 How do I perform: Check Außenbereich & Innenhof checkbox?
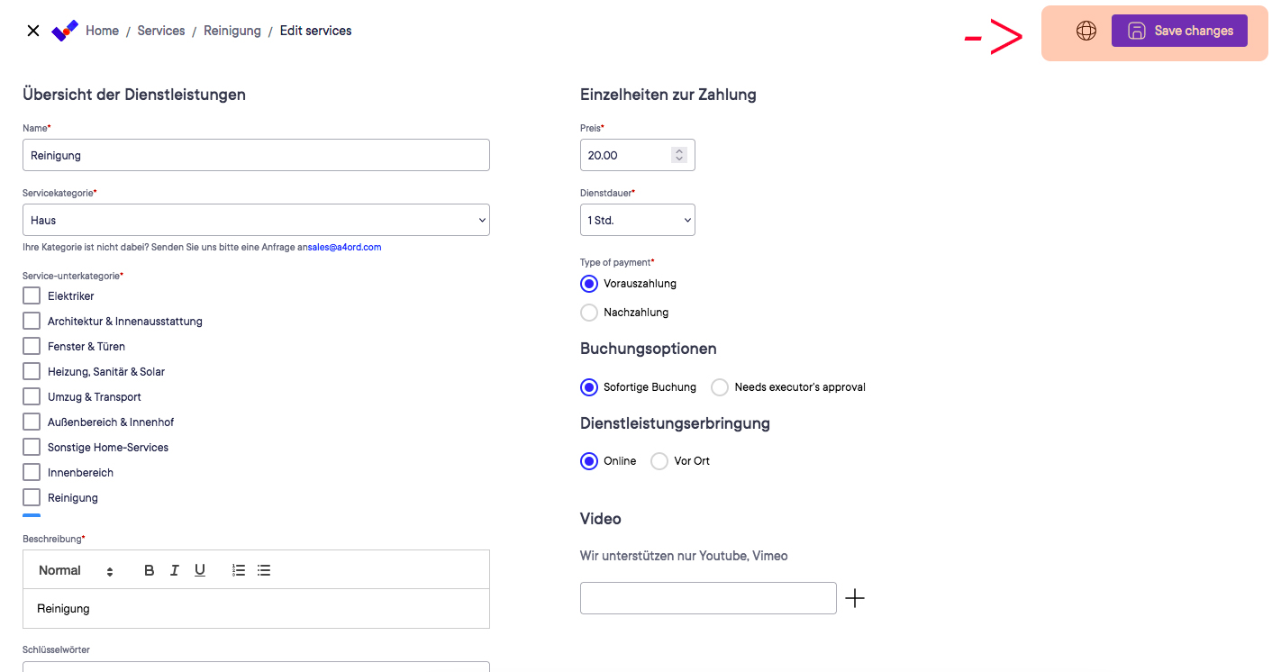pos(32,422)
